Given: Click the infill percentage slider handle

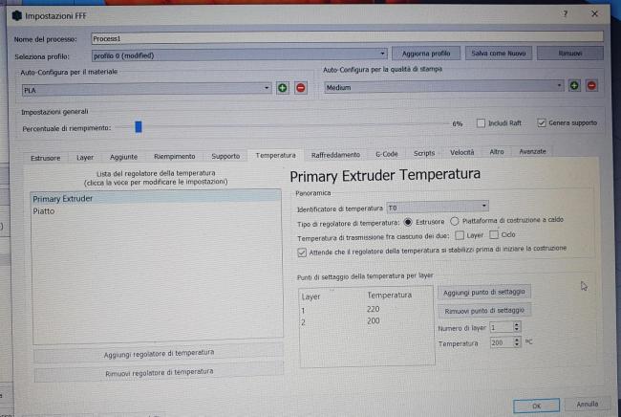Looking at the screenshot, I should pos(139,127).
